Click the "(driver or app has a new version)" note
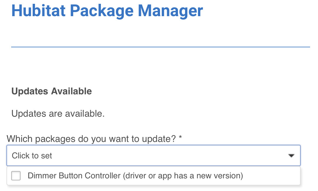This screenshot has height=191, width=318. point(183,176)
